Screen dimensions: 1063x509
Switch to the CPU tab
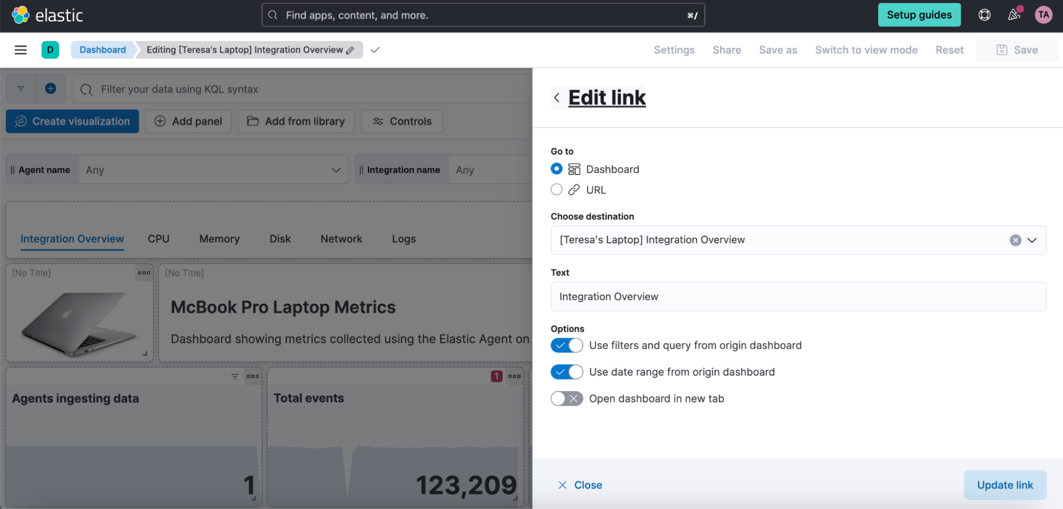tap(158, 238)
